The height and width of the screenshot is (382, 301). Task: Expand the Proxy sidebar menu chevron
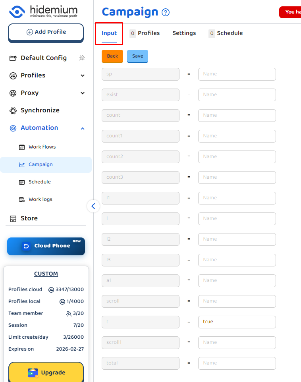tap(83, 93)
